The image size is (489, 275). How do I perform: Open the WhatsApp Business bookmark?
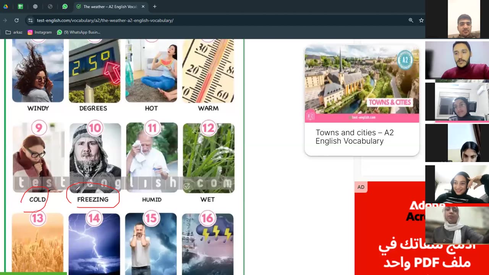click(79, 32)
